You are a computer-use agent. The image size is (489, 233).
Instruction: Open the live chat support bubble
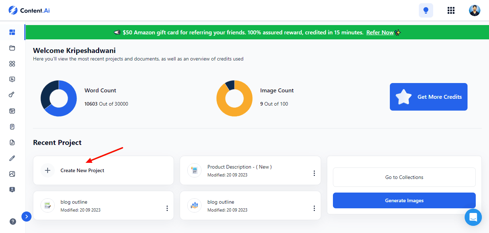coord(473,217)
